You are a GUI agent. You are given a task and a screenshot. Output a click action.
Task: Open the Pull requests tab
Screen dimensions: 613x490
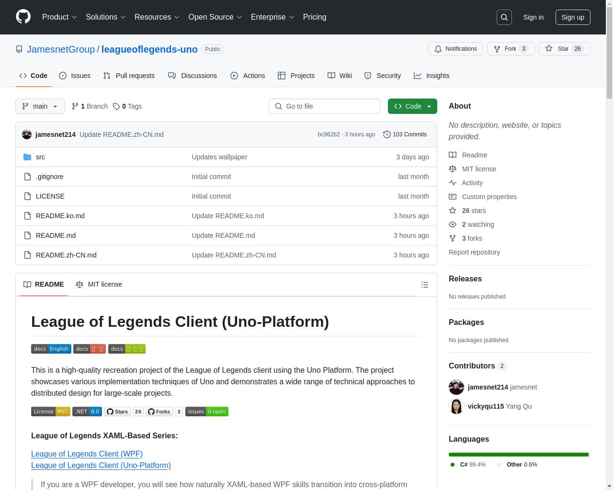[x=129, y=76]
